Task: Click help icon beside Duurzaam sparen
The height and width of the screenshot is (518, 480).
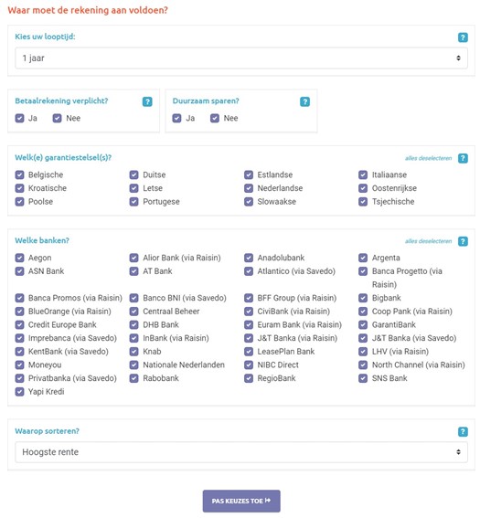Action: tap(304, 101)
